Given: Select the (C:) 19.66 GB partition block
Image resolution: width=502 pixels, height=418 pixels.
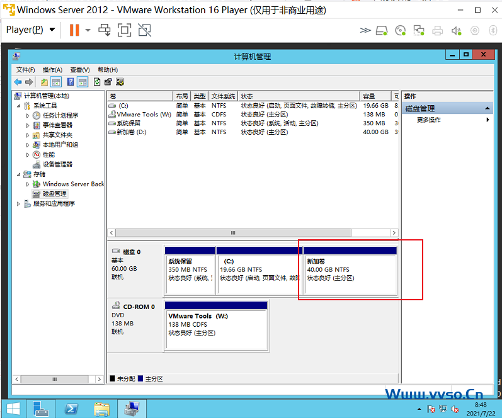Looking at the screenshot, I should click(x=259, y=271).
